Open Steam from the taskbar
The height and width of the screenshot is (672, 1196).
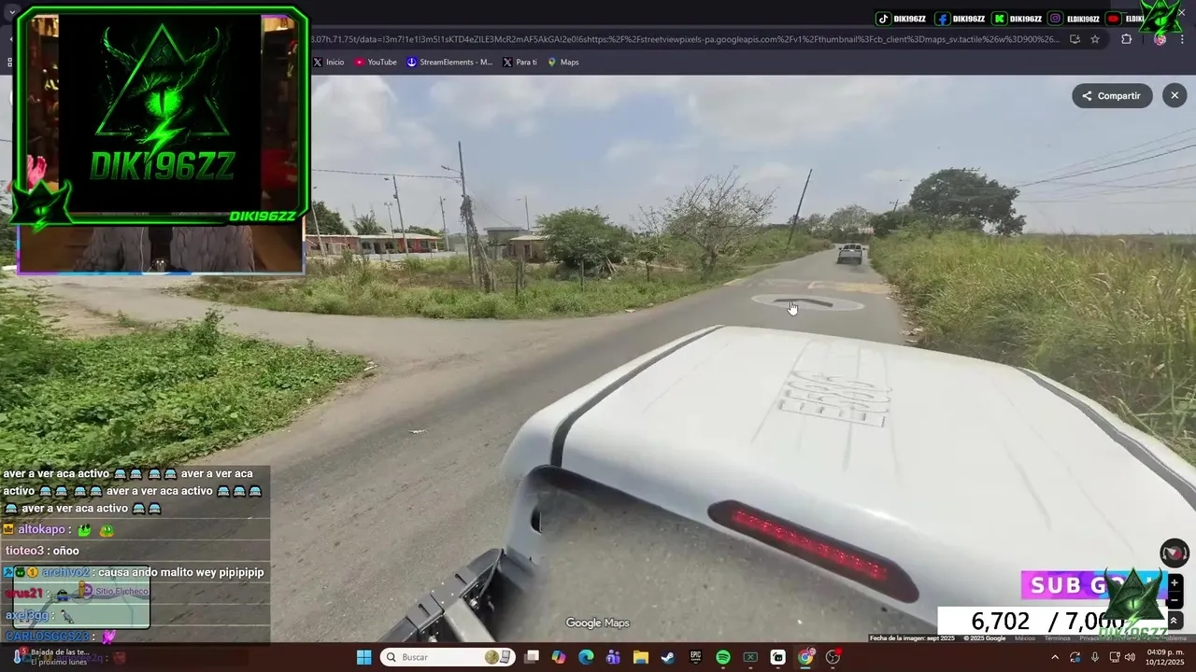click(668, 657)
